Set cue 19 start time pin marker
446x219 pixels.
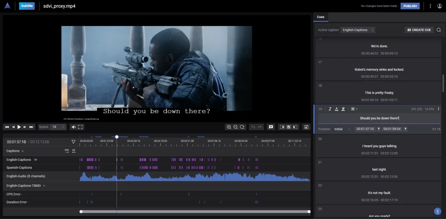coord(379,129)
